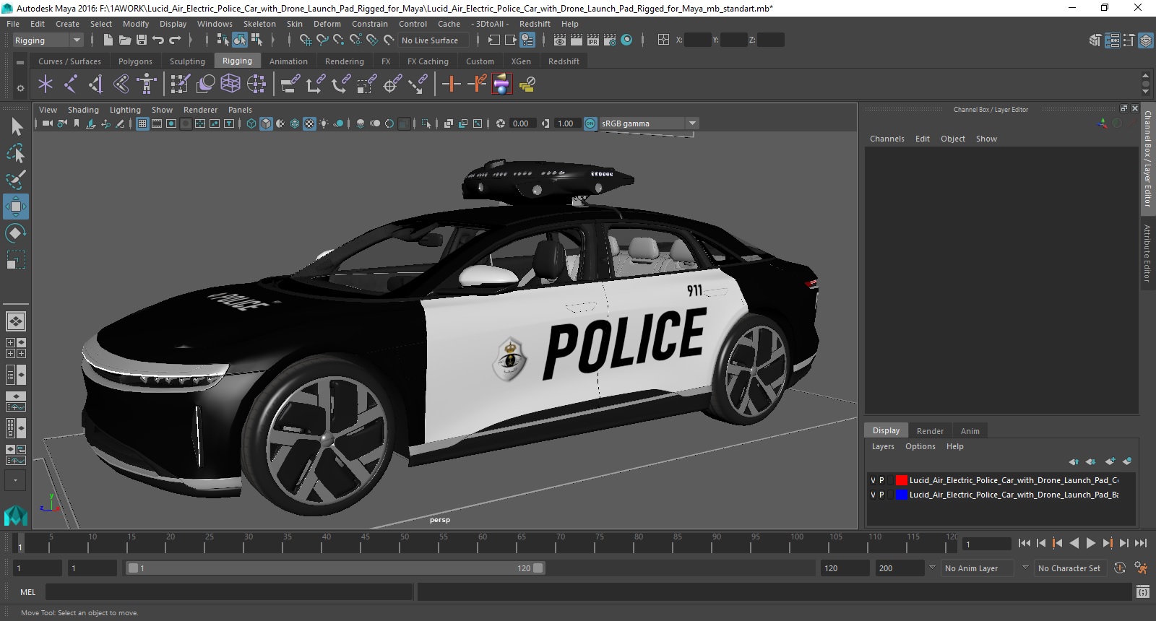Image resolution: width=1156 pixels, height=621 pixels.
Task: Click the red layer color swatch
Action: (x=902, y=480)
